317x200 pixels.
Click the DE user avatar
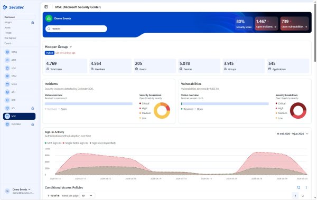pyautogui.click(x=7, y=191)
